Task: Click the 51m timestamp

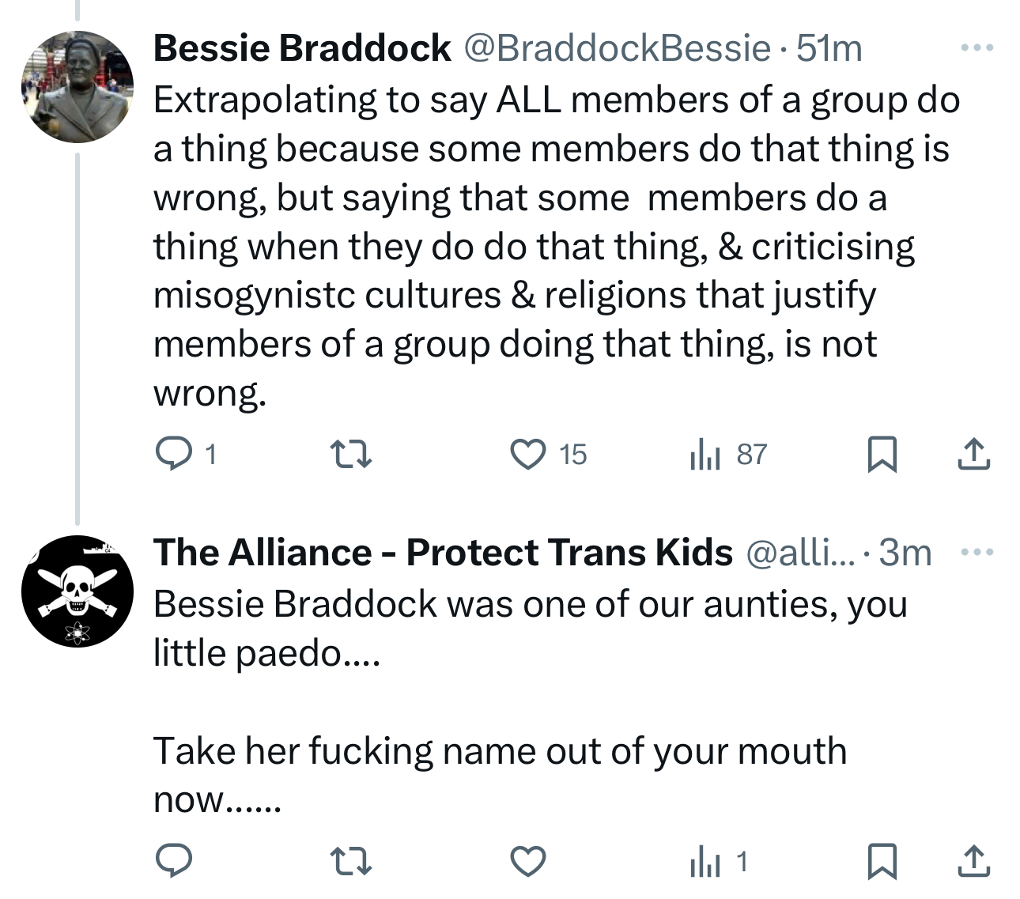Action: pyautogui.click(x=829, y=49)
